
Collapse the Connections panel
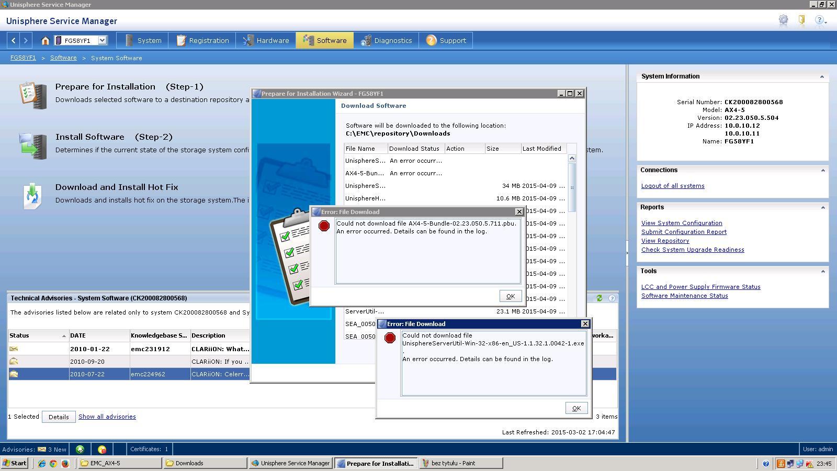[822, 170]
